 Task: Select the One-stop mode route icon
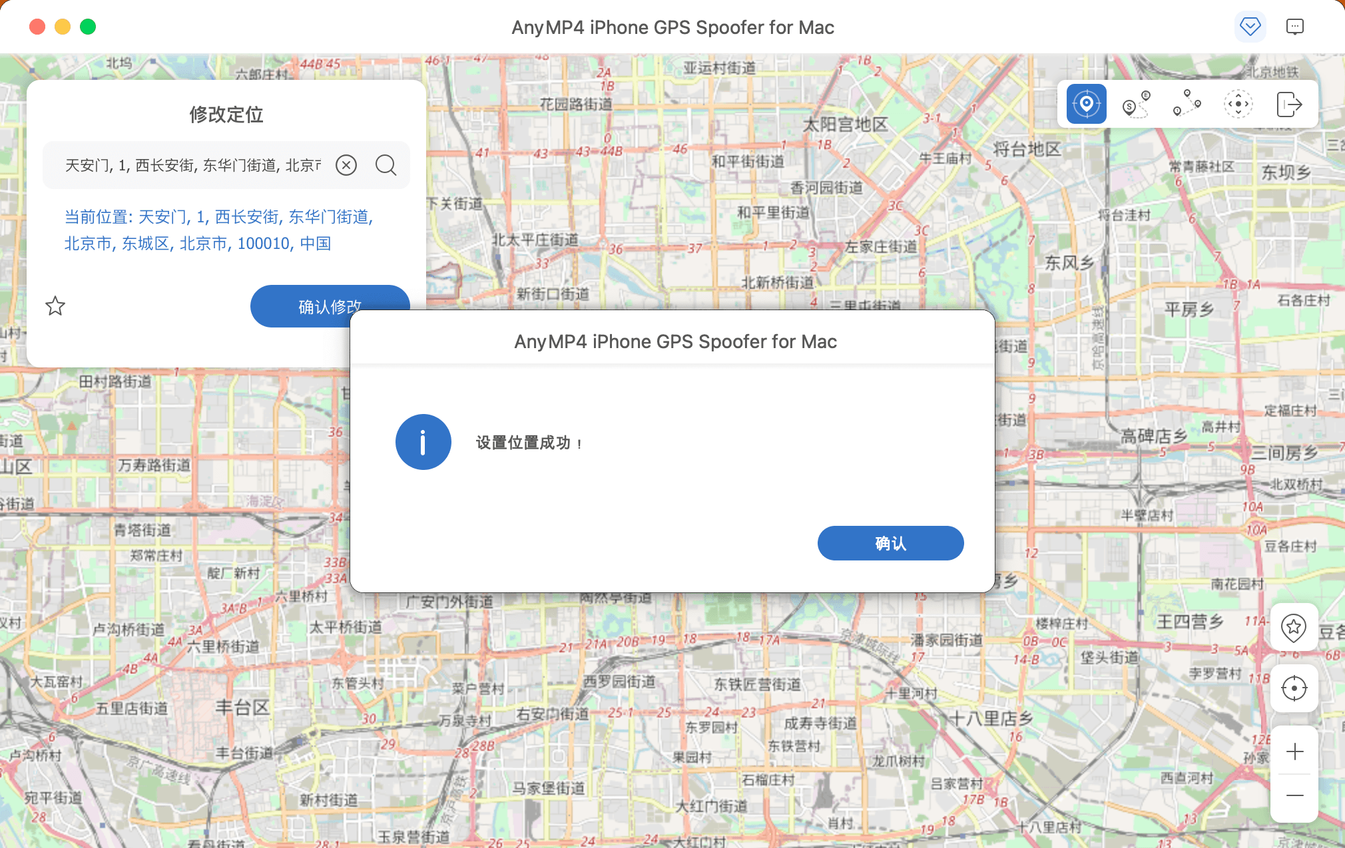pos(1137,104)
